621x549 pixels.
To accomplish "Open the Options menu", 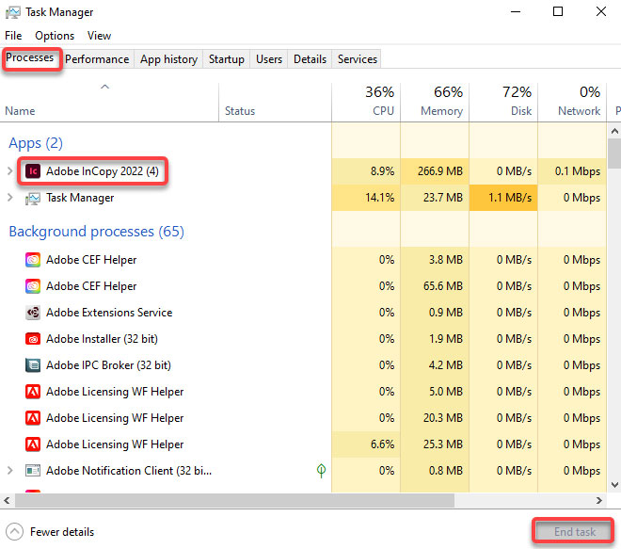I will (x=55, y=36).
